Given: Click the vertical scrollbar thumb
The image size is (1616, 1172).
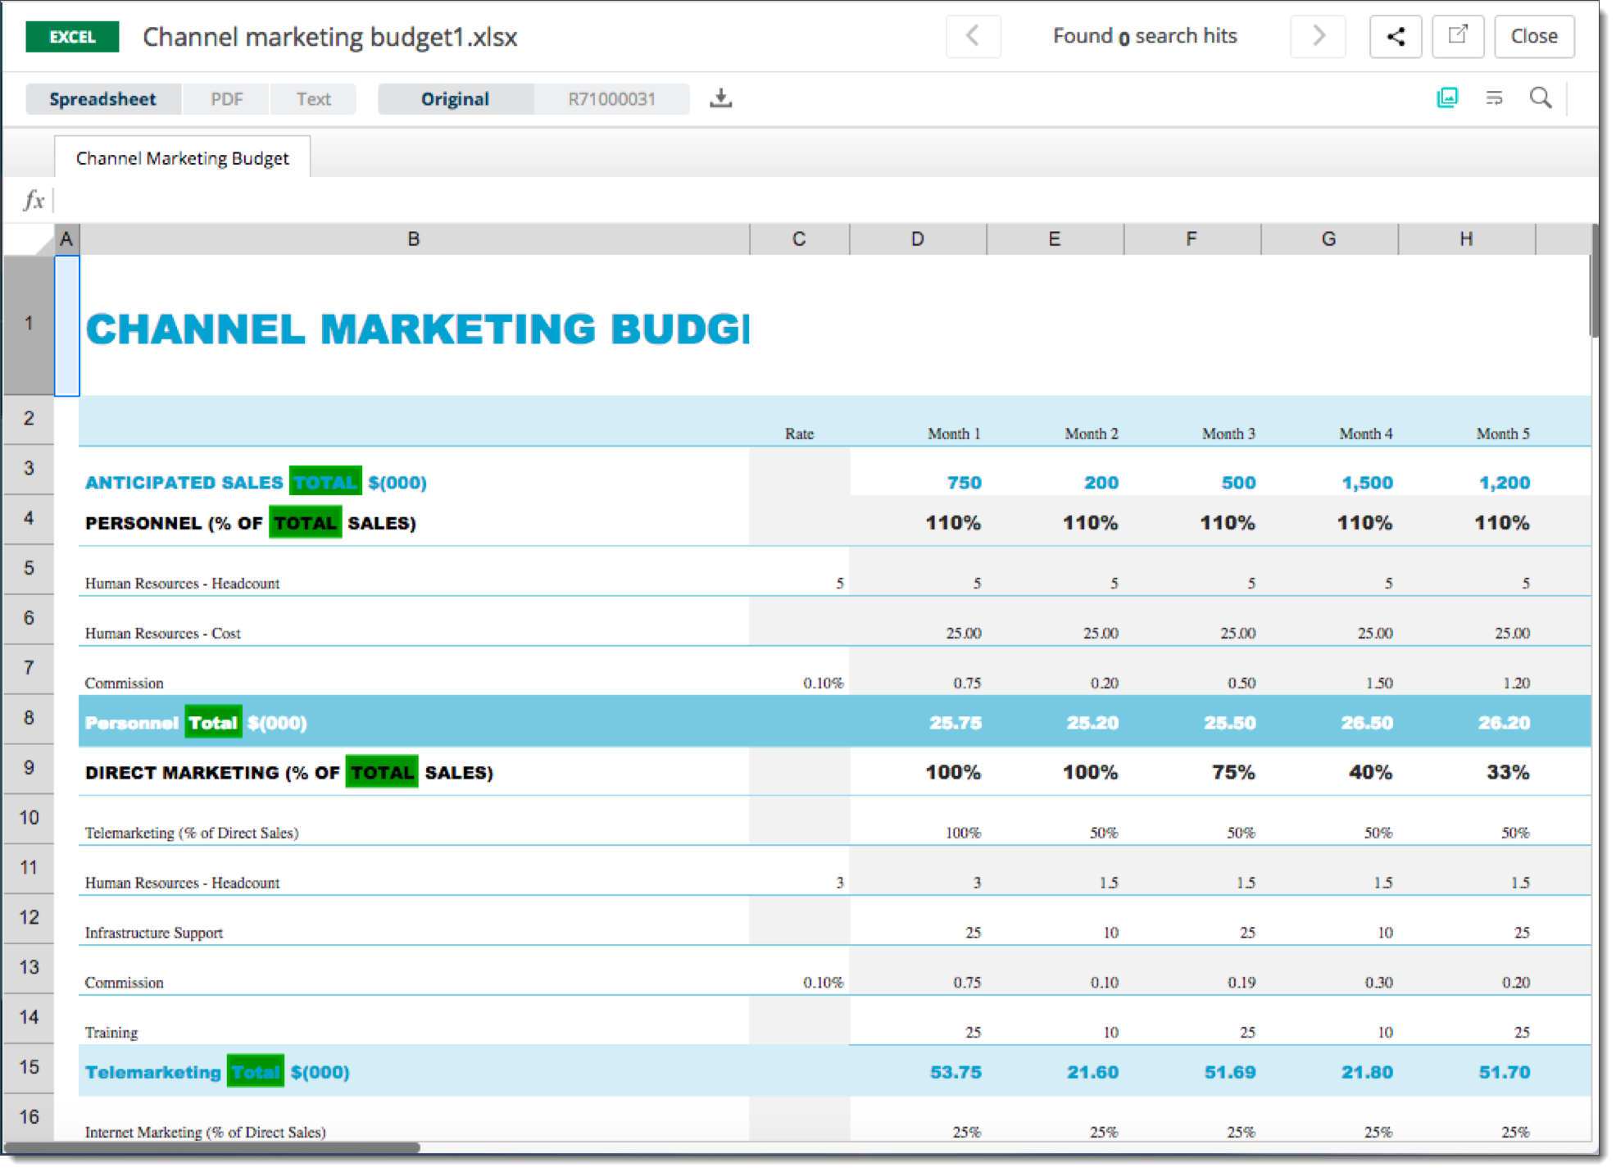Looking at the screenshot, I should click(1594, 280).
